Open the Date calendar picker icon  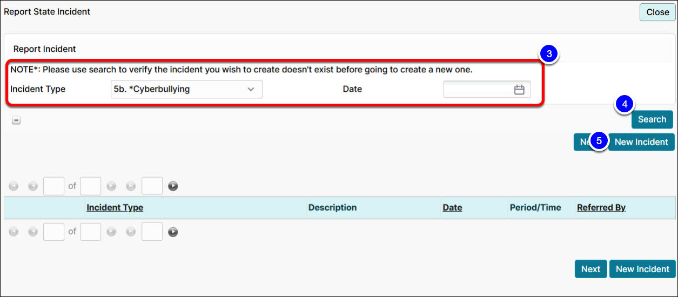click(x=519, y=90)
